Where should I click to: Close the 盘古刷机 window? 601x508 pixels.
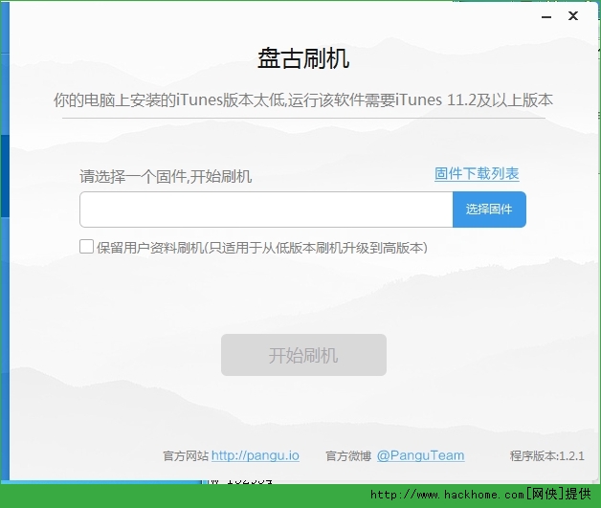(x=573, y=16)
